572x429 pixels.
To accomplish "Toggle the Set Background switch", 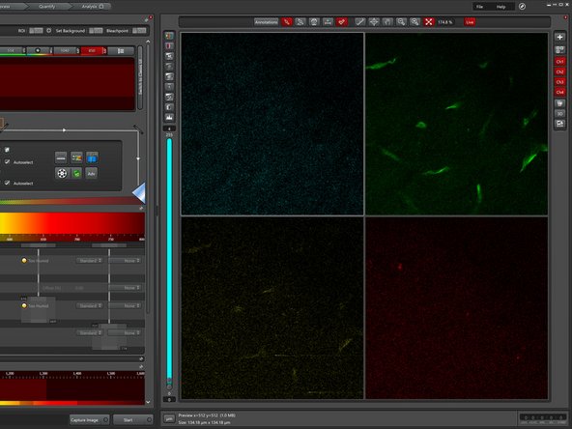I will click(96, 31).
